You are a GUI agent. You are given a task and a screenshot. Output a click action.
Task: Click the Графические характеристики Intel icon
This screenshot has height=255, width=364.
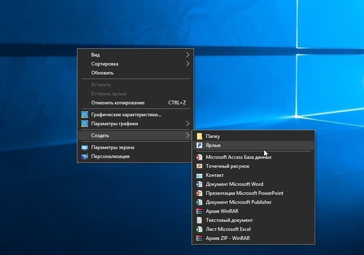click(85, 115)
